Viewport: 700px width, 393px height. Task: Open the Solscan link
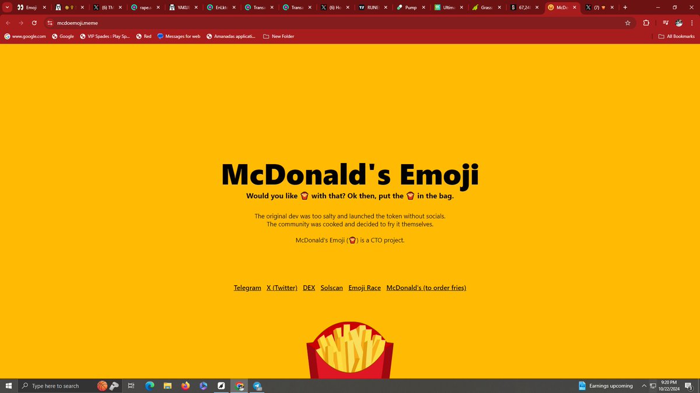[331, 288]
